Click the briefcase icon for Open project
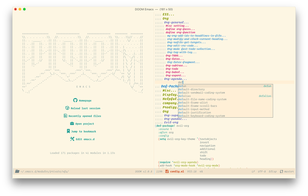 pos(72,124)
